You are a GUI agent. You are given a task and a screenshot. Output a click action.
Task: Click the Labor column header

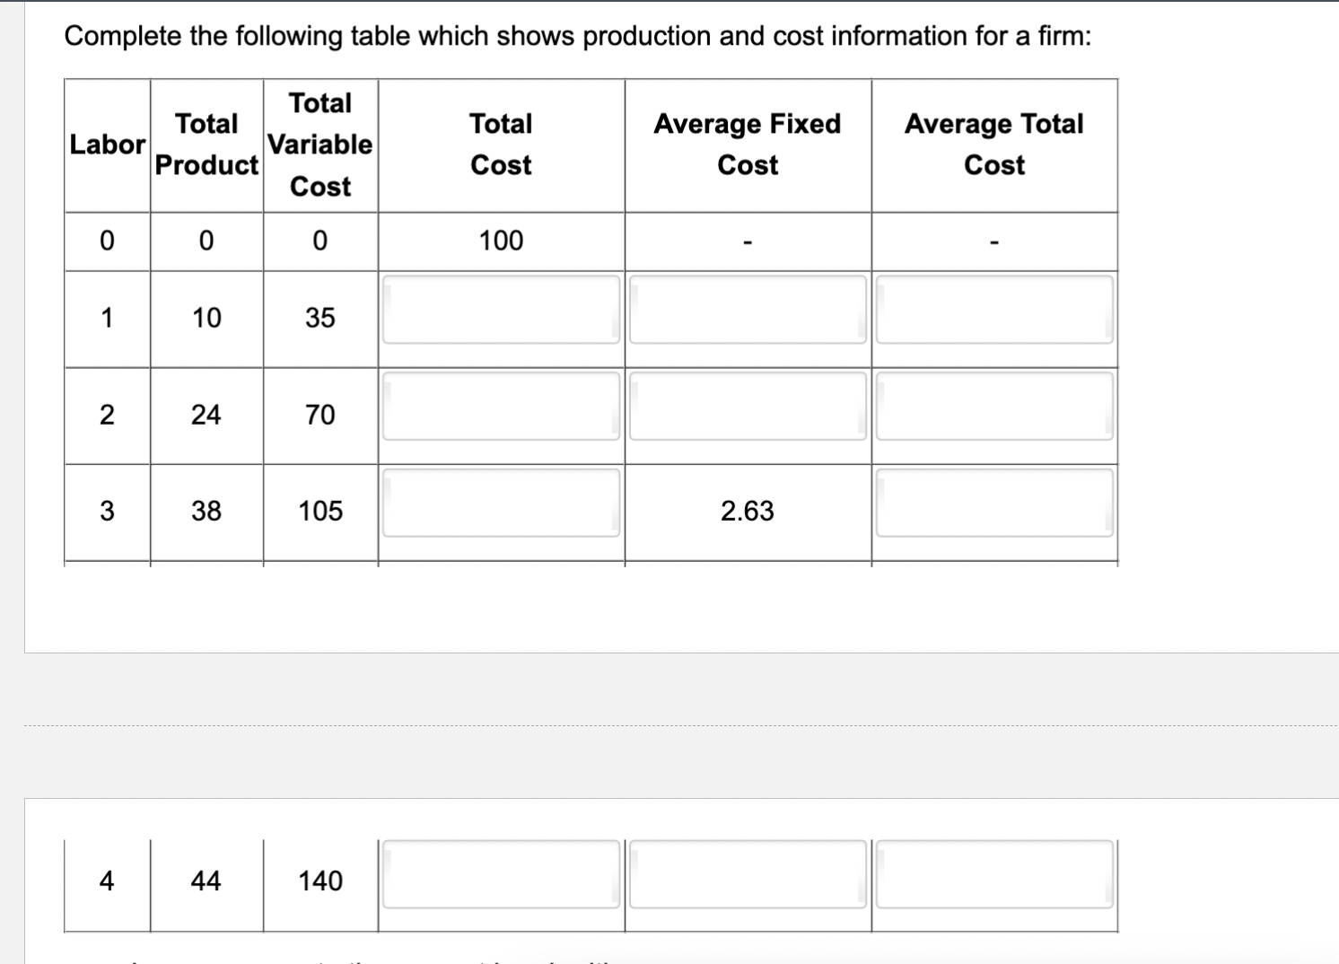[x=106, y=145]
